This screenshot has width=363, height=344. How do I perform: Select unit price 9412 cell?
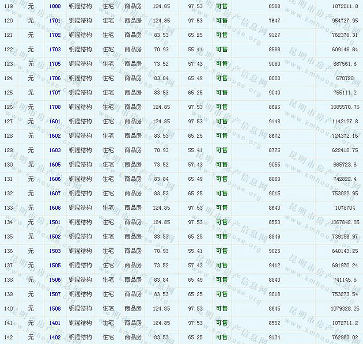(x=274, y=265)
